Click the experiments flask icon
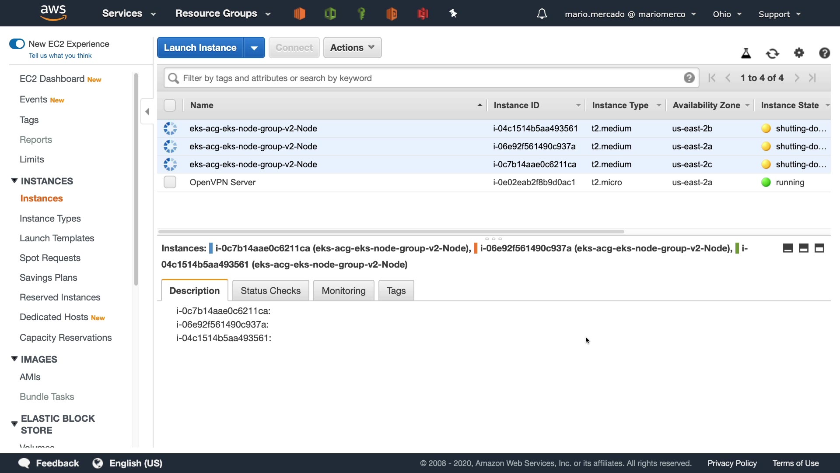 (x=746, y=53)
